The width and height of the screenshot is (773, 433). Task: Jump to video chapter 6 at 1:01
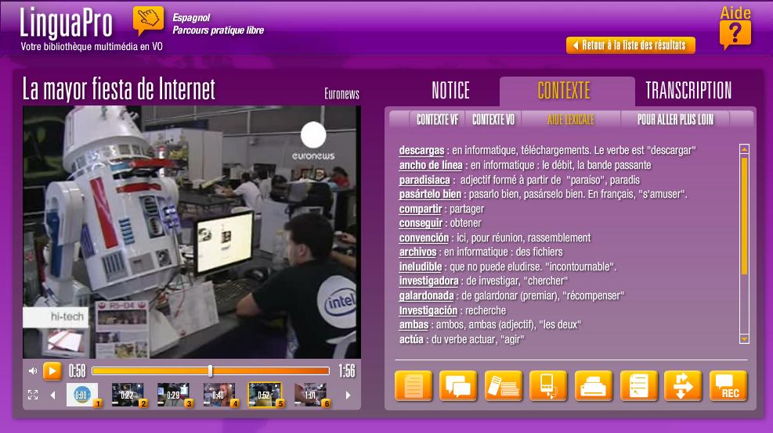pos(311,395)
